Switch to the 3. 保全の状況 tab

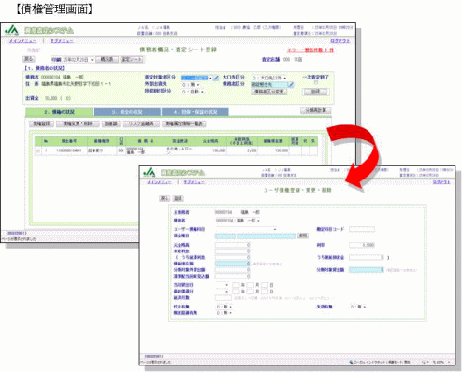pyautogui.click(x=127, y=112)
